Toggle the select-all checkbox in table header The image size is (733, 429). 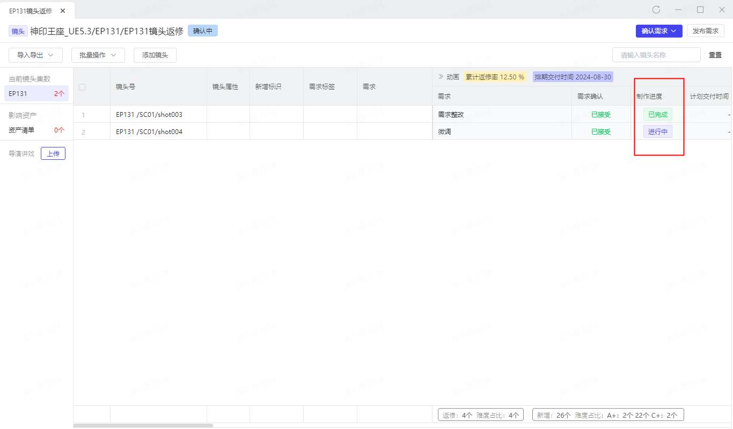82,87
